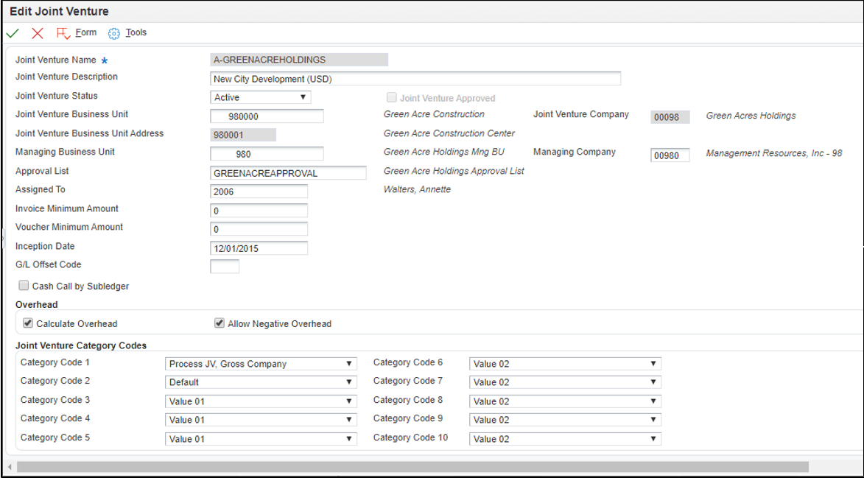Open the Form menu
Screen dimensions: 864x478
click(86, 32)
